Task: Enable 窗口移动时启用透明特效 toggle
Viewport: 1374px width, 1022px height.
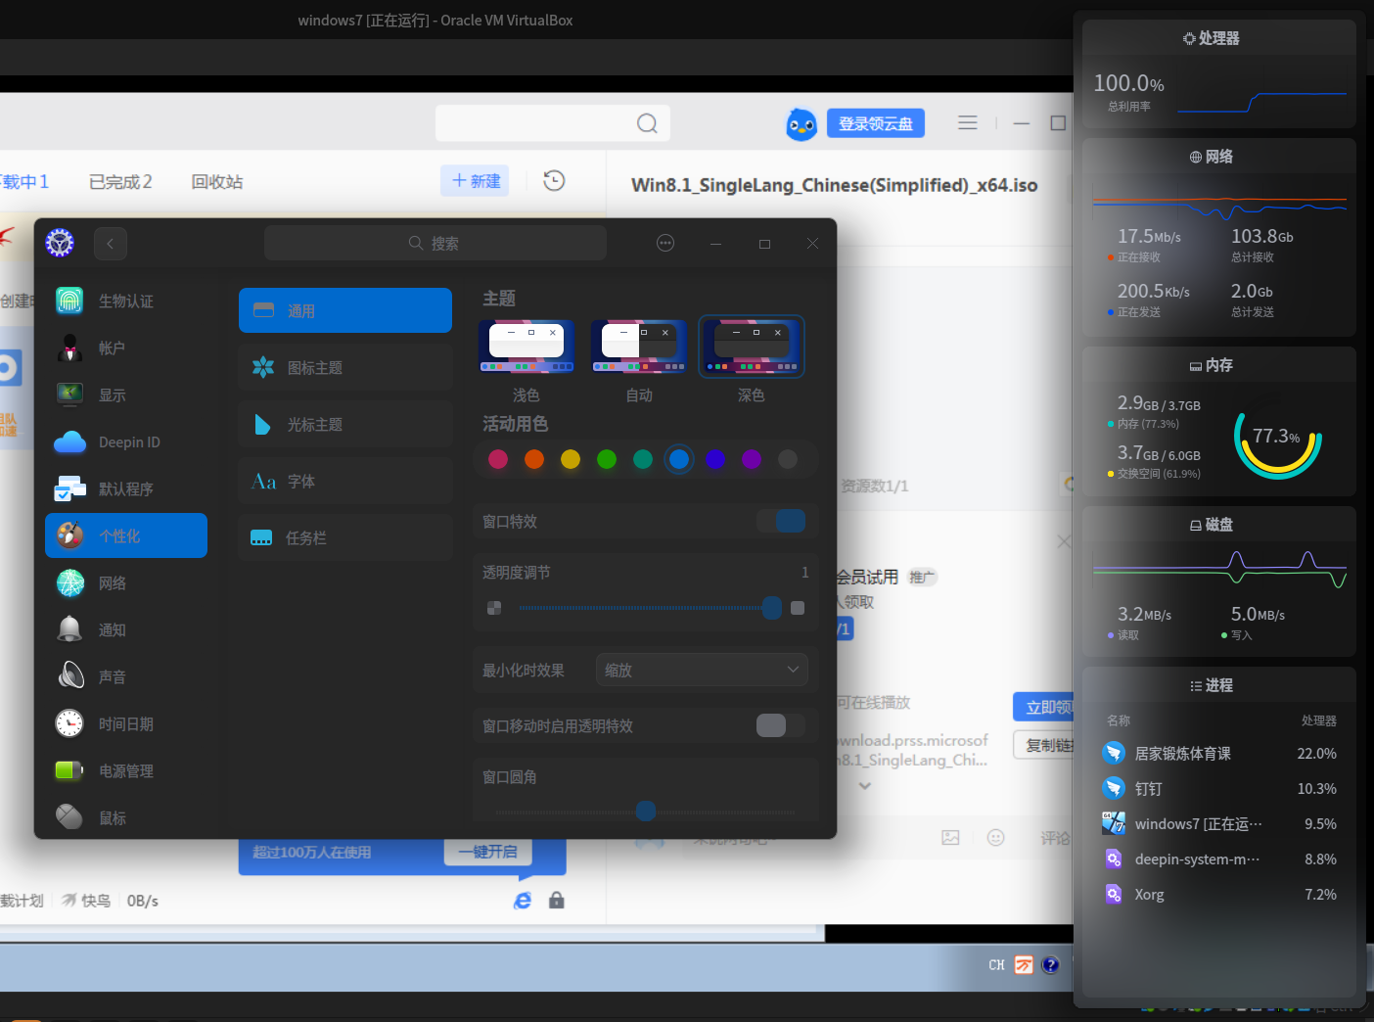Action: [778, 725]
